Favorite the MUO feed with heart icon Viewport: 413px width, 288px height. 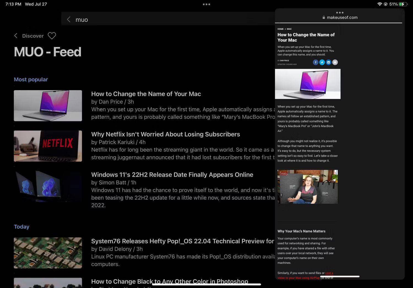52,36
